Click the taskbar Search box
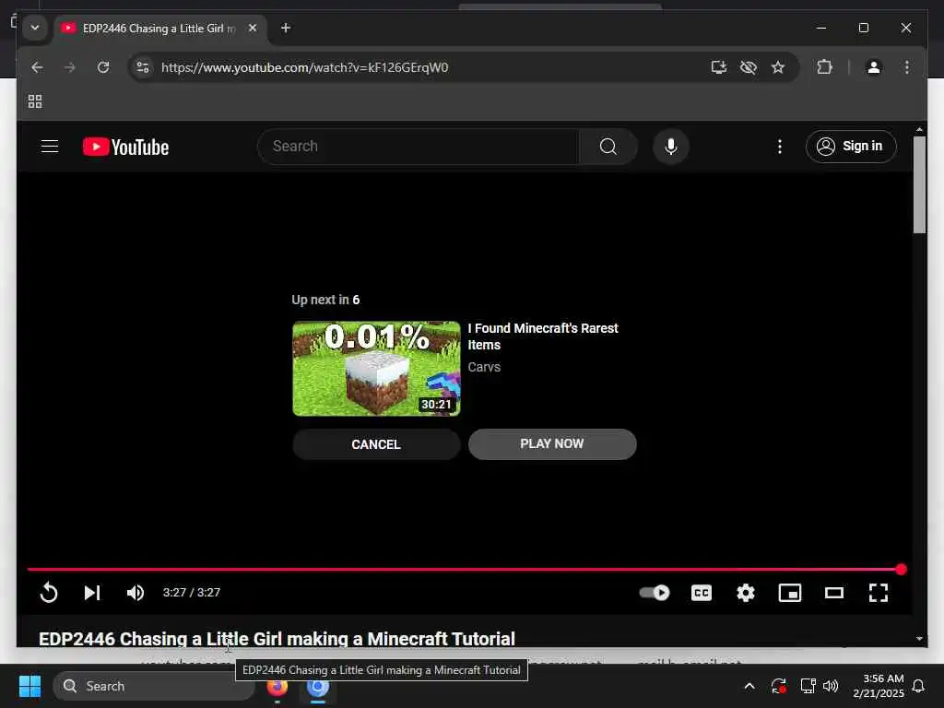This screenshot has height=708, width=944. tap(154, 686)
